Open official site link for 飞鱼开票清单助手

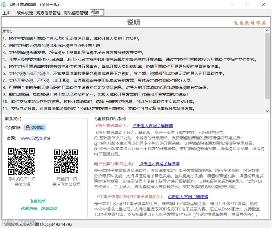click(153, 126)
